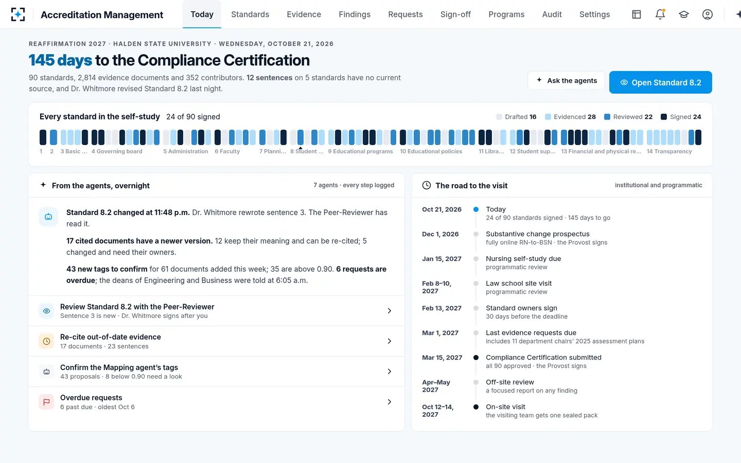View the Audit tab

click(x=552, y=14)
